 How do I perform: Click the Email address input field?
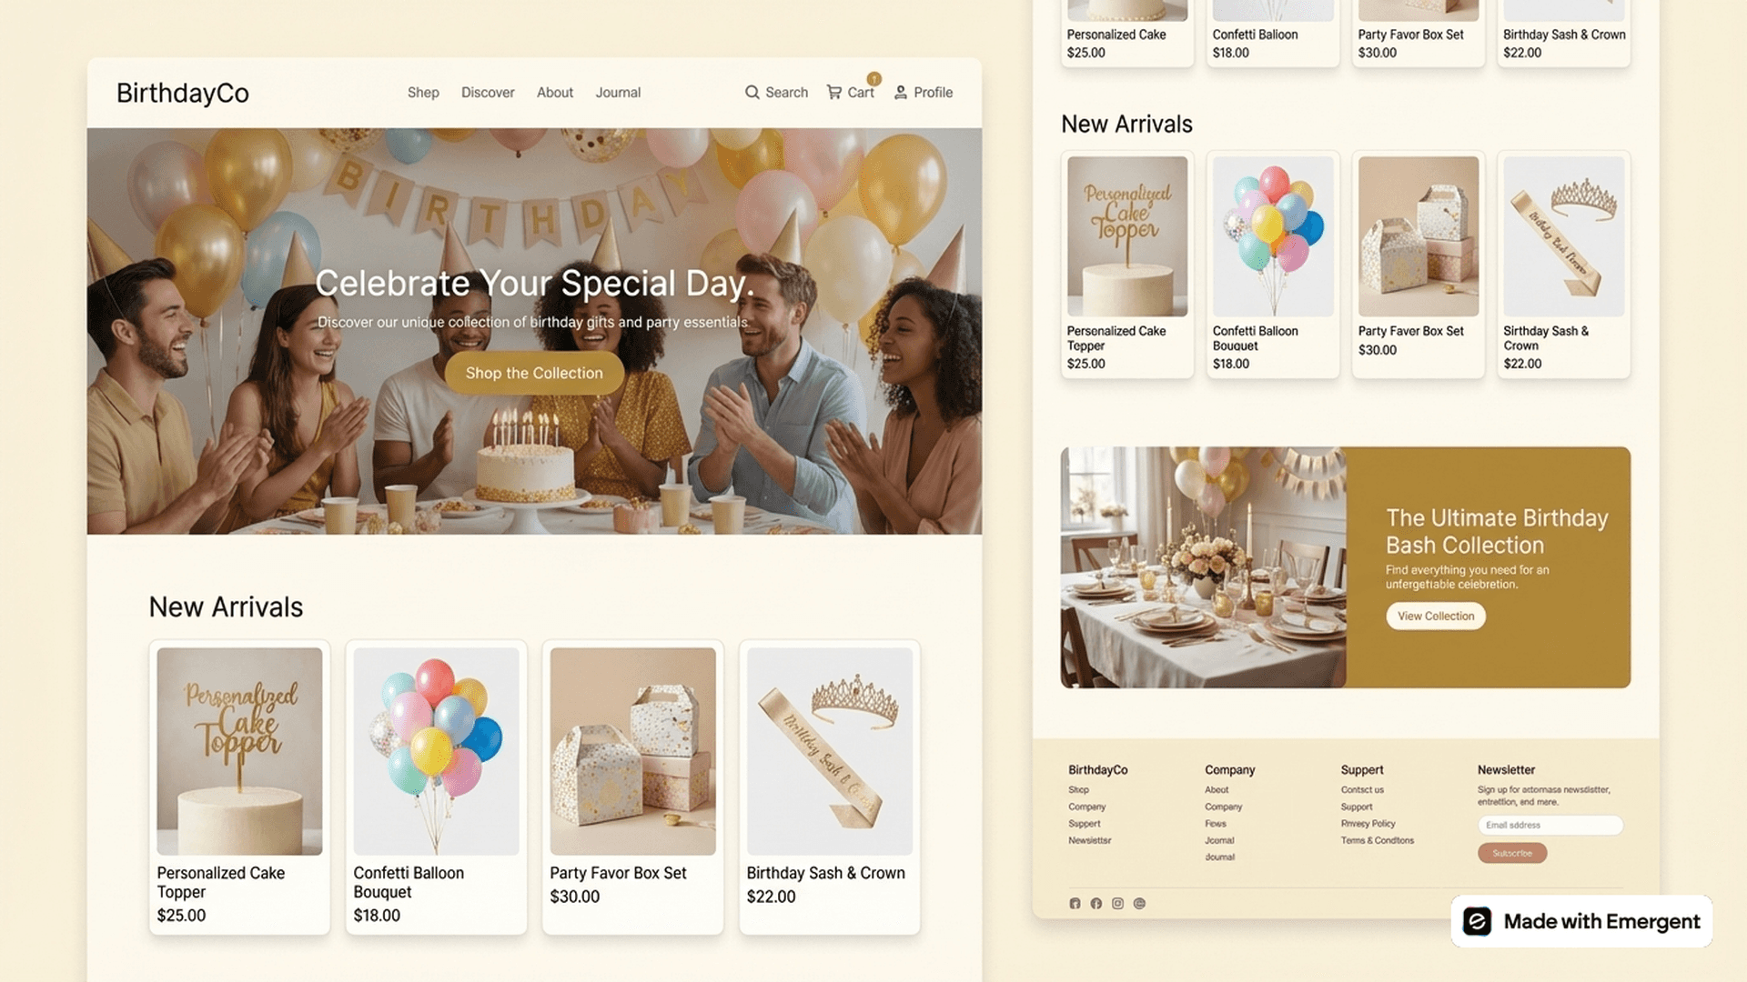point(1550,825)
